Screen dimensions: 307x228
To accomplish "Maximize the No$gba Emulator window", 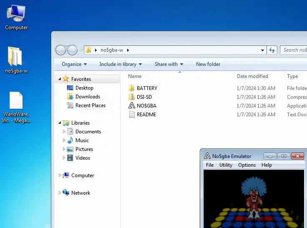I will tap(284, 156).
